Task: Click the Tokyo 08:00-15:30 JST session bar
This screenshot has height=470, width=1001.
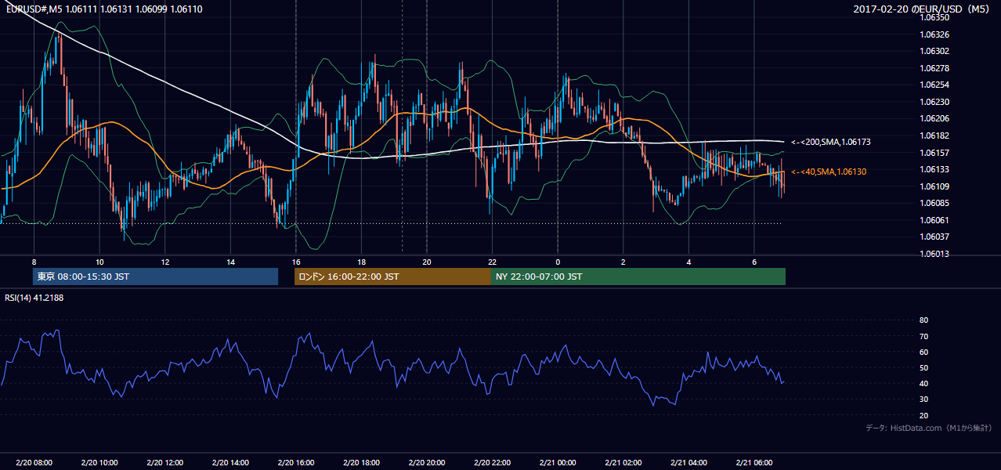Action: [x=155, y=277]
